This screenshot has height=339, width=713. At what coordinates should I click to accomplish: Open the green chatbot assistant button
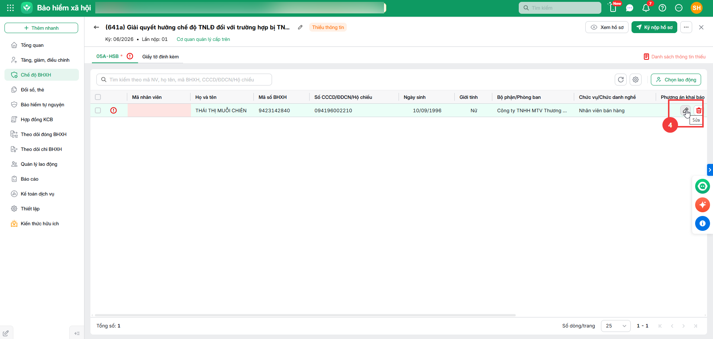pyautogui.click(x=703, y=186)
